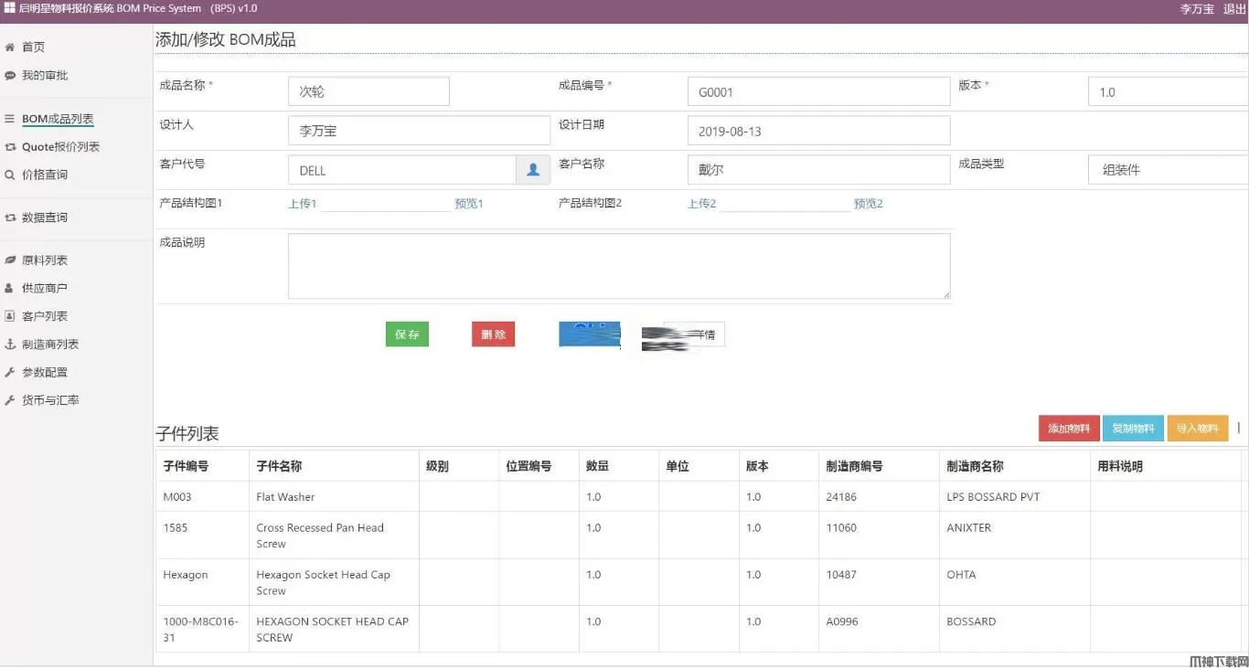The width and height of the screenshot is (1249, 668).
Task: Click the red 添加物料 button
Action: click(1069, 429)
